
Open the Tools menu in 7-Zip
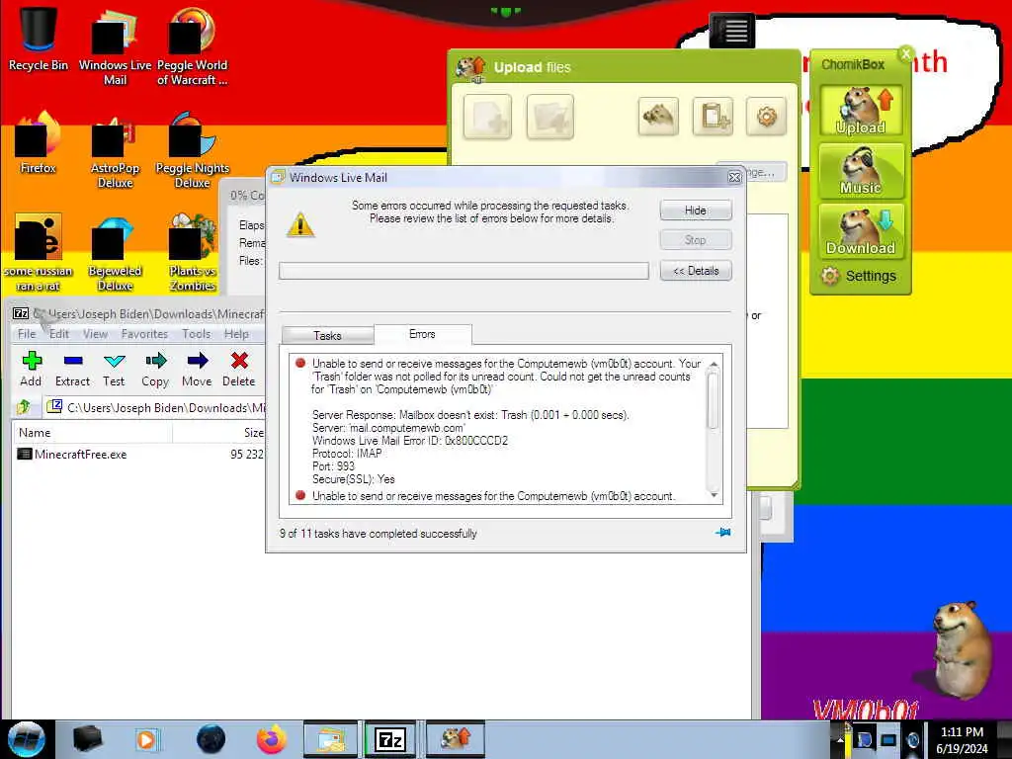pos(197,334)
